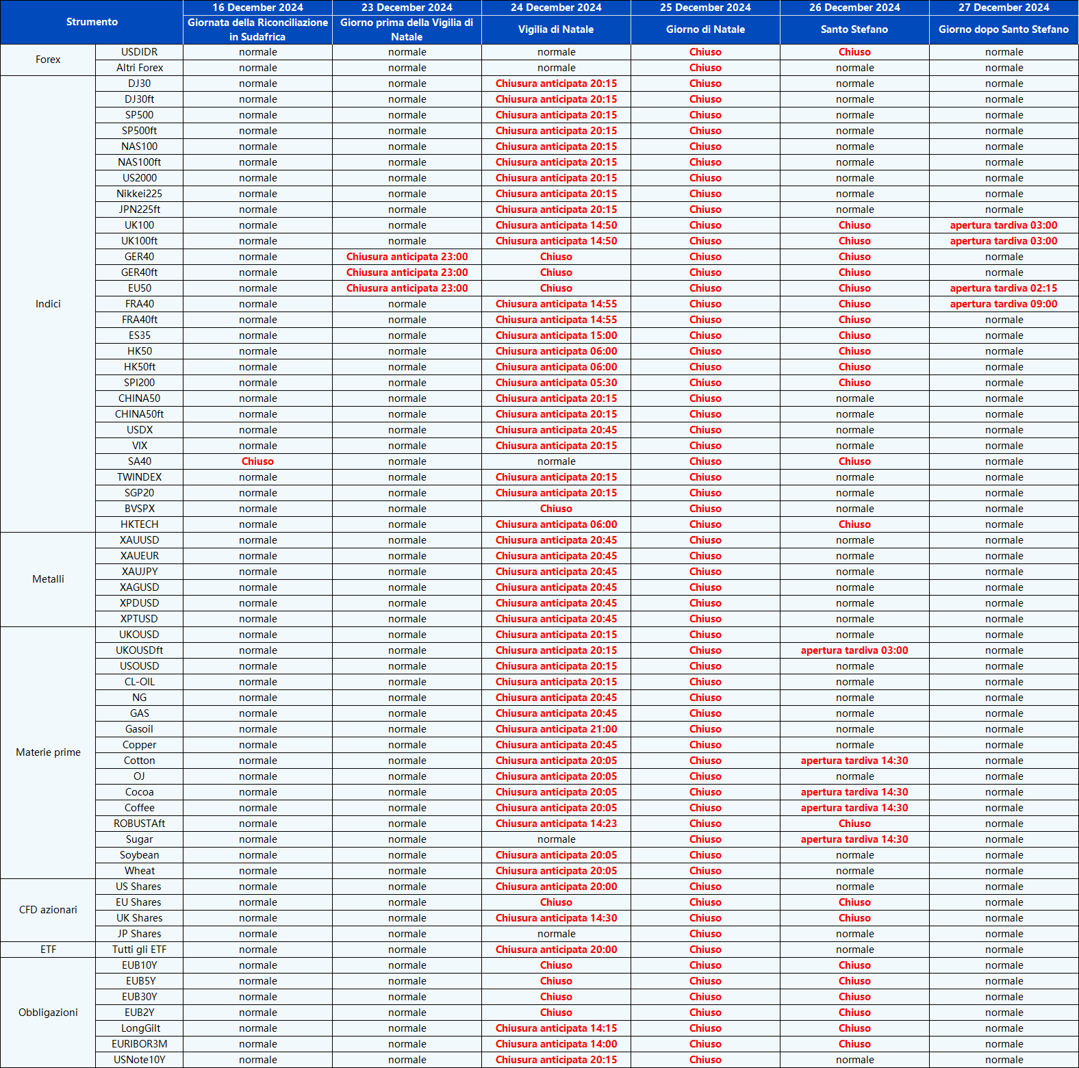The width and height of the screenshot is (1079, 1068).
Task: Select EU50's apertura tardiva 02:15 cell
Action: click(x=1003, y=288)
